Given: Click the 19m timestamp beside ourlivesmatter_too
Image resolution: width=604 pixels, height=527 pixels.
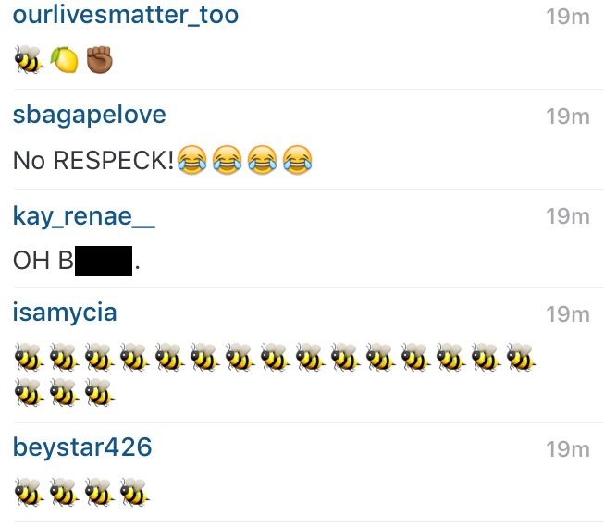Looking at the screenshot, I should [568, 17].
